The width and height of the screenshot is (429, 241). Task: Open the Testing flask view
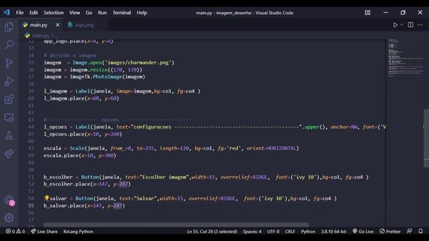click(9, 135)
